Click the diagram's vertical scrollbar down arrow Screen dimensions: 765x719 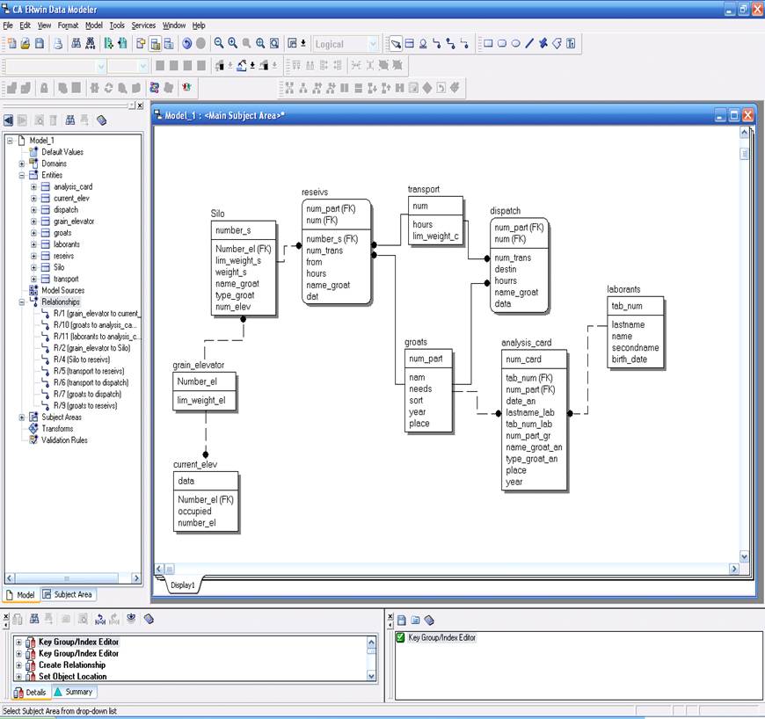(x=744, y=557)
